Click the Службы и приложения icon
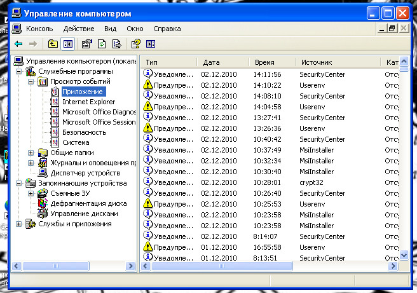Screen dimensions: 417x293 coord(31,224)
